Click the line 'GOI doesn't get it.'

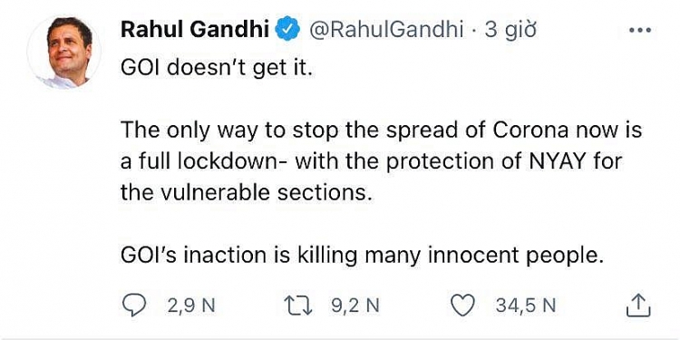point(217,69)
